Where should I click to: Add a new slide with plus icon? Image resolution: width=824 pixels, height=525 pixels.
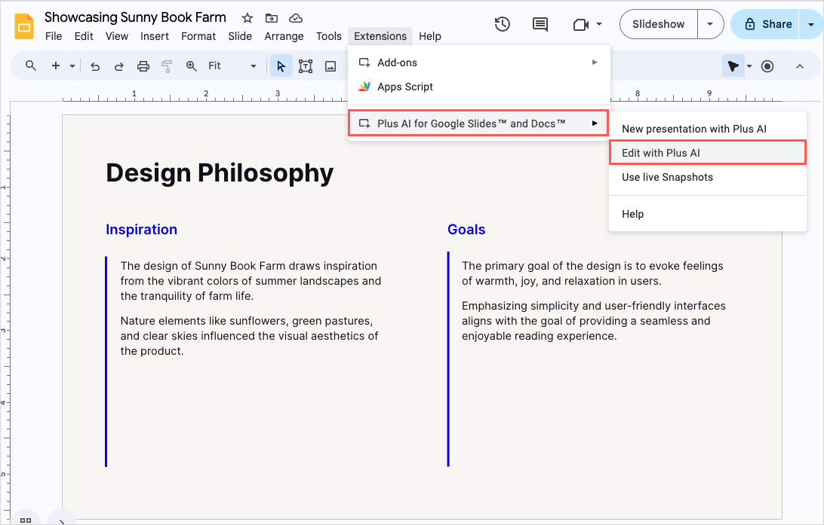[x=56, y=66]
